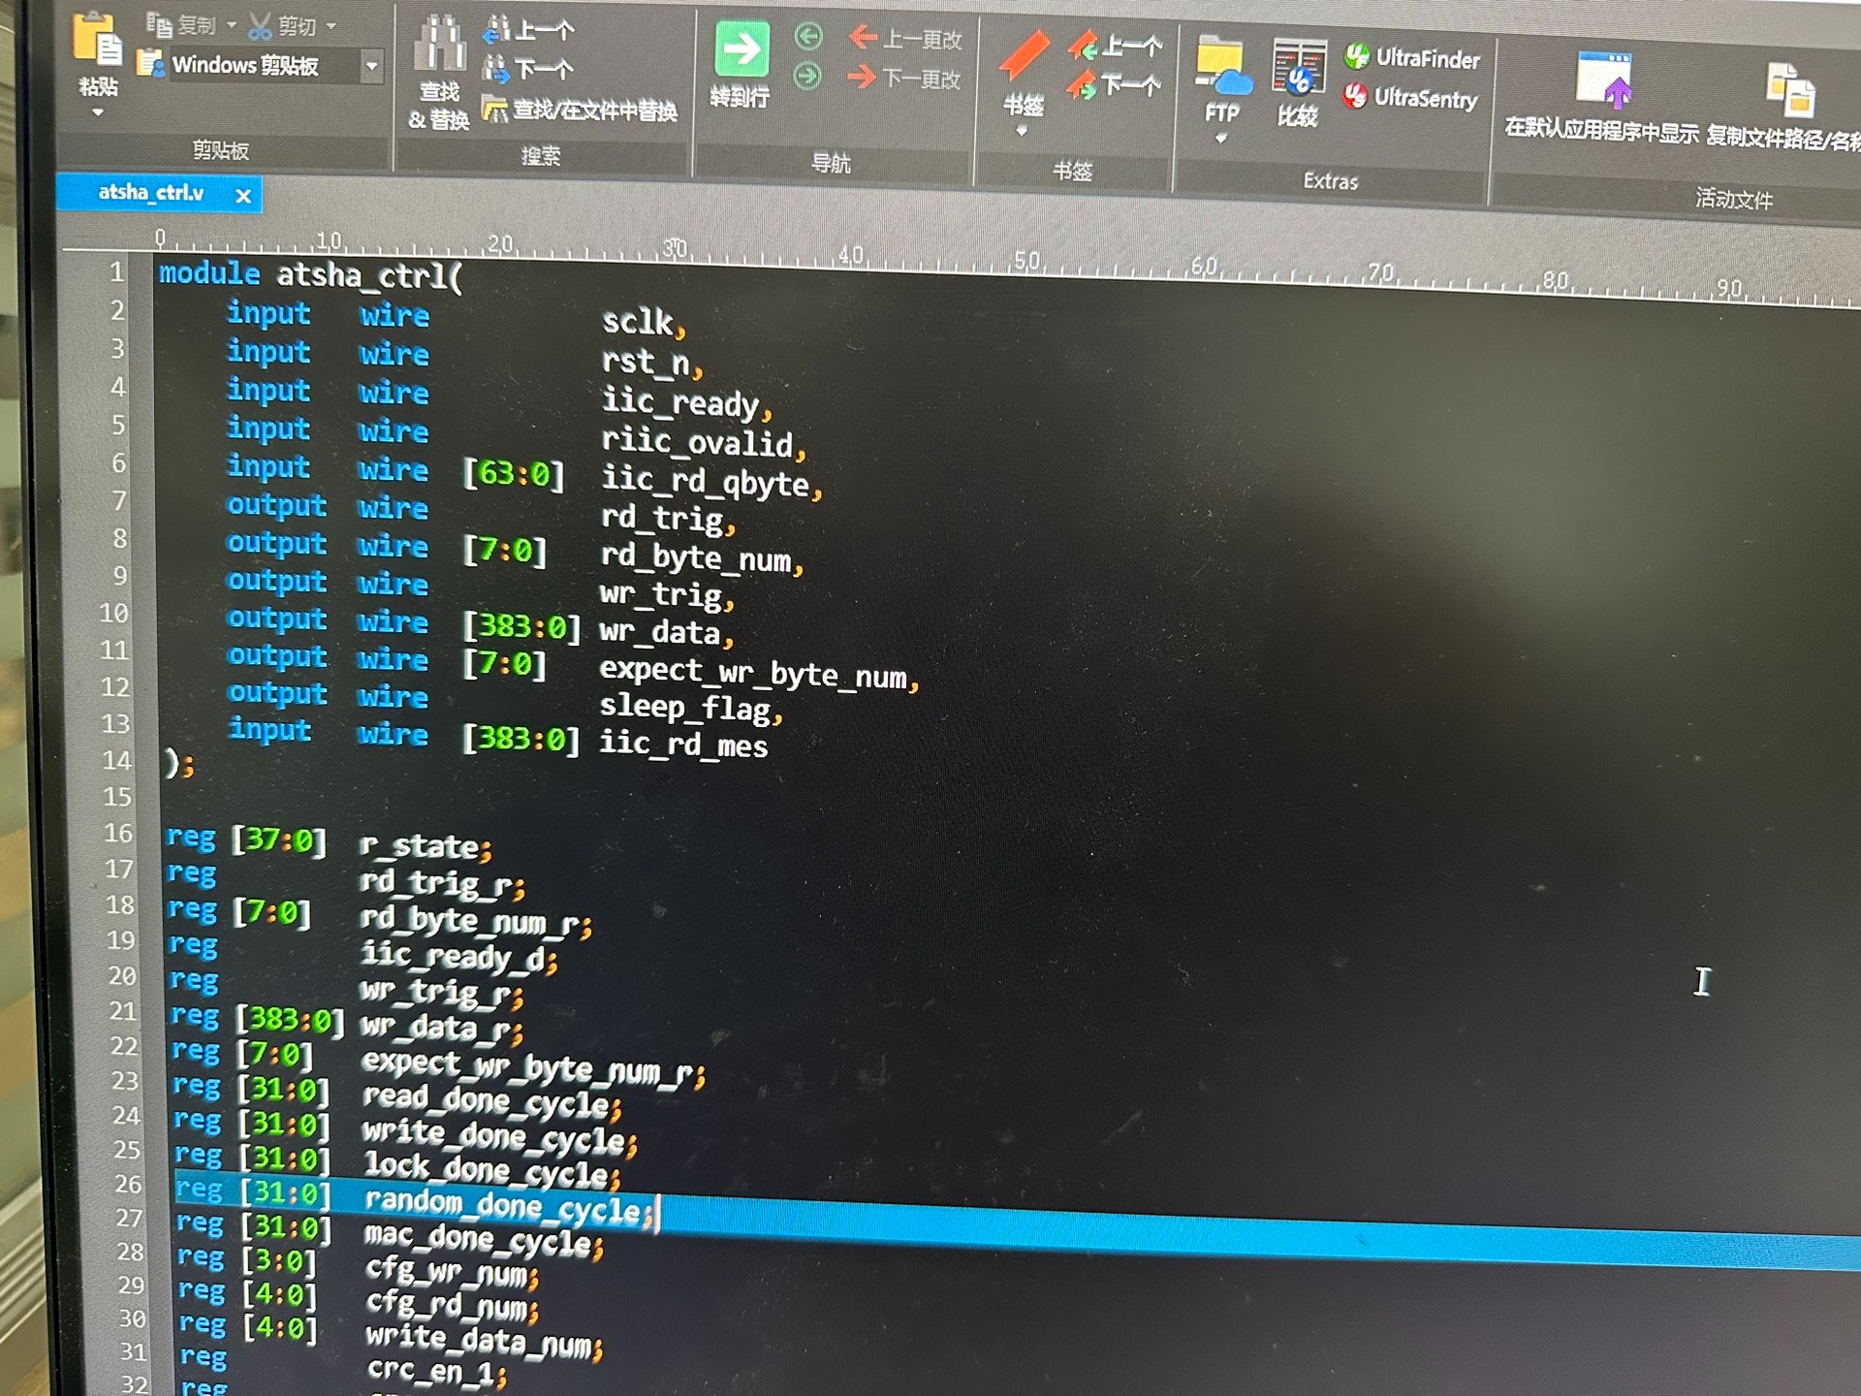The height and width of the screenshot is (1396, 1861).
Task: Expand the Cut dropdown arrow
Action: point(331,26)
